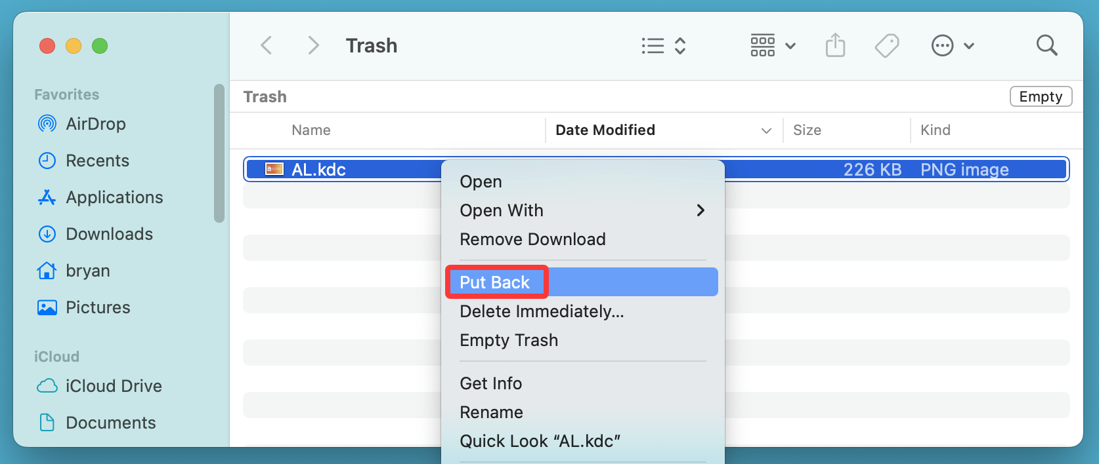Viewport: 1099px width, 464px height.
Task: Select Downloads label in sidebar
Action: click(110, 234)
